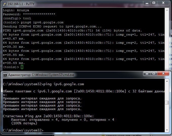Click the reply line with icmp_req=3
The width and height of the screenshot is (172, 136).
[x=84, y=51]
